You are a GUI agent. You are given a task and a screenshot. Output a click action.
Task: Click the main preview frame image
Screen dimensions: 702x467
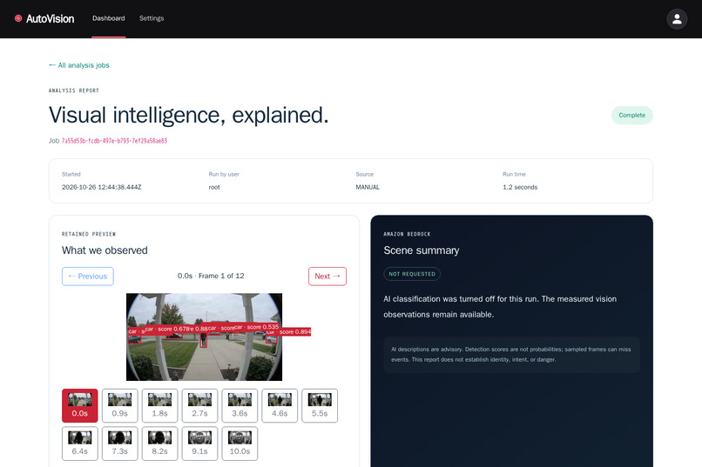[204, 337]
